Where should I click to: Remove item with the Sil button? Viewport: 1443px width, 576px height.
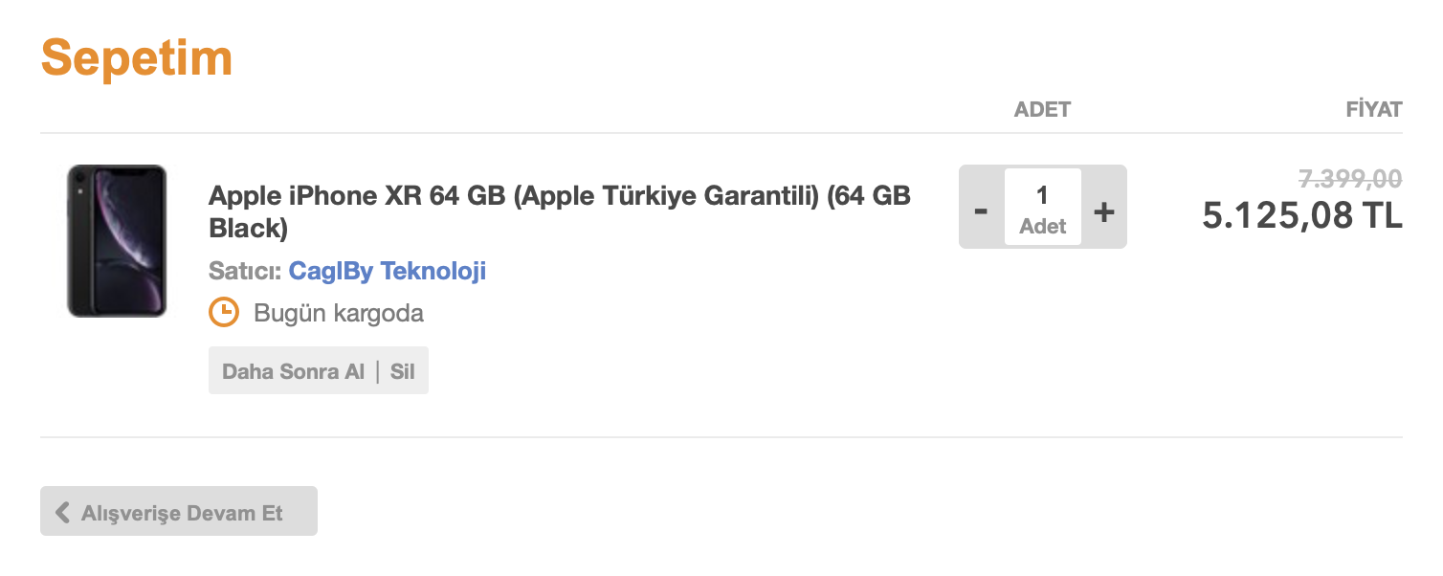pos(403,371)
